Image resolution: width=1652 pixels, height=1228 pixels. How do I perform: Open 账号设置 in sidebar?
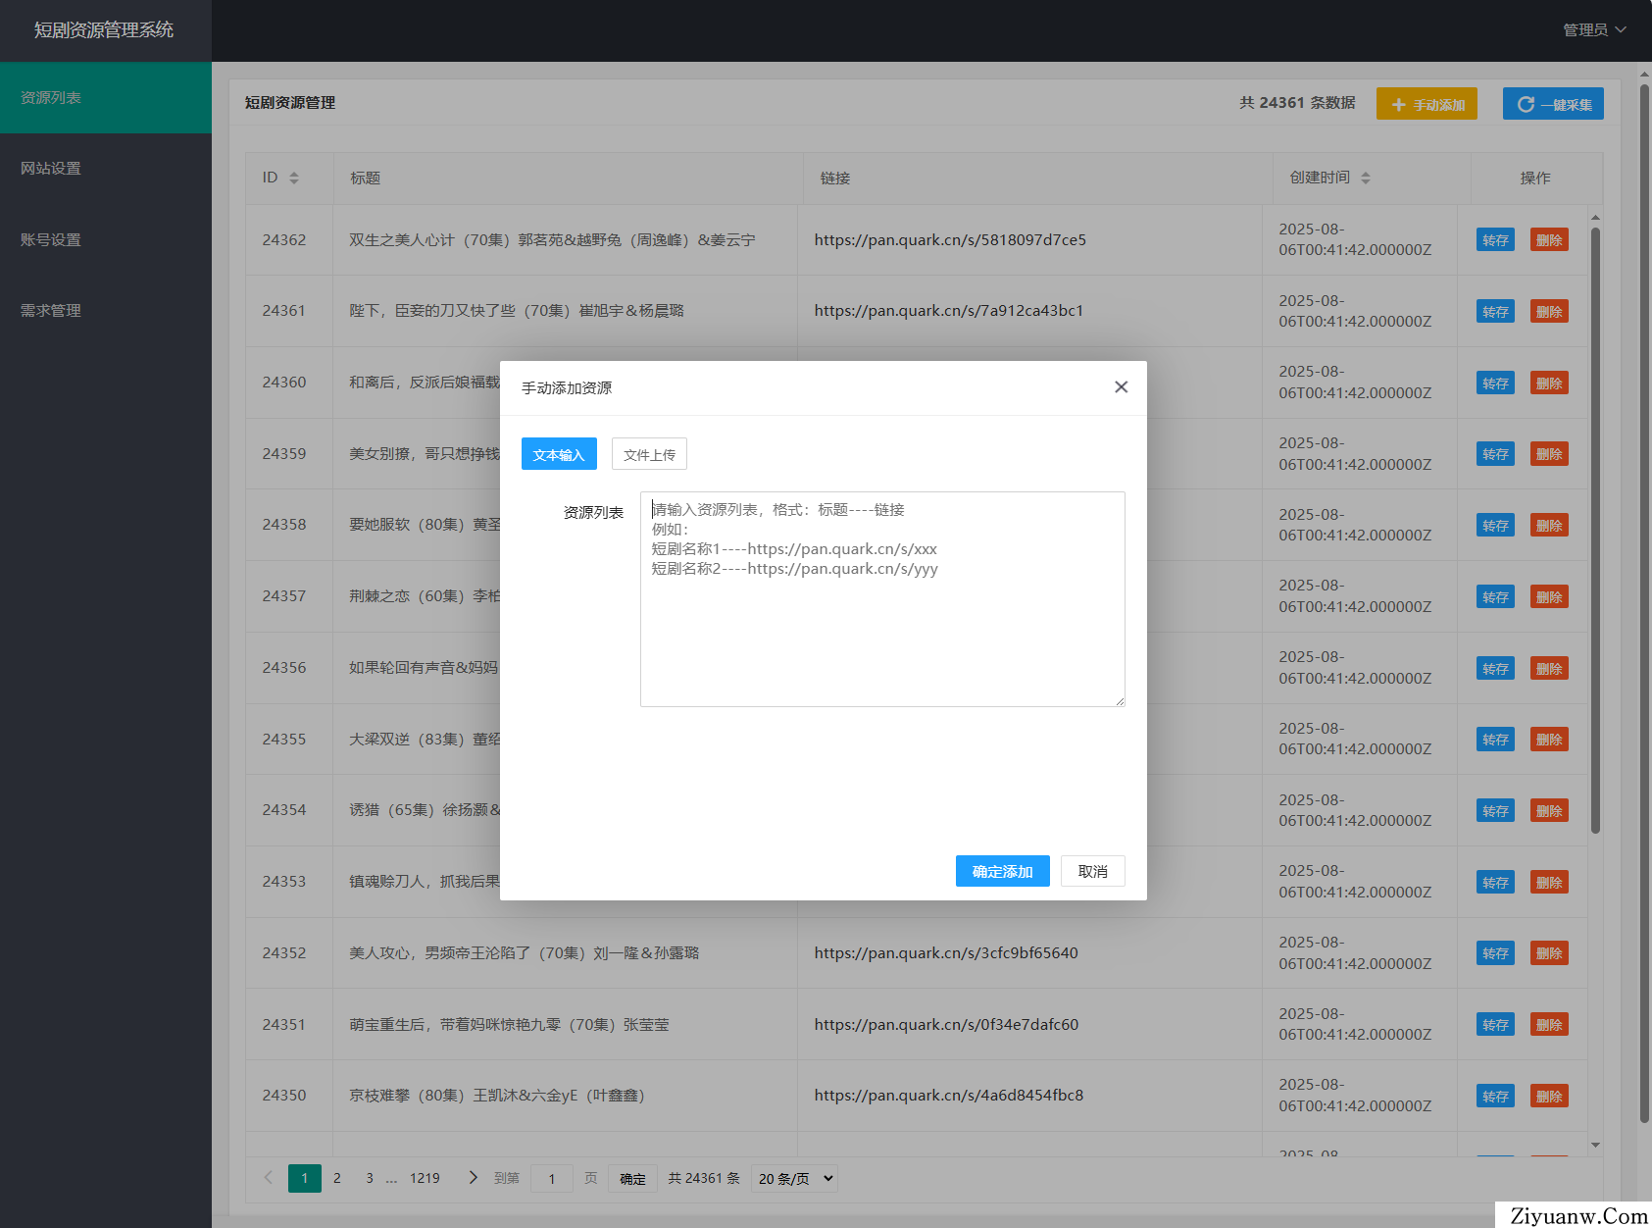(x=51, y=240)
